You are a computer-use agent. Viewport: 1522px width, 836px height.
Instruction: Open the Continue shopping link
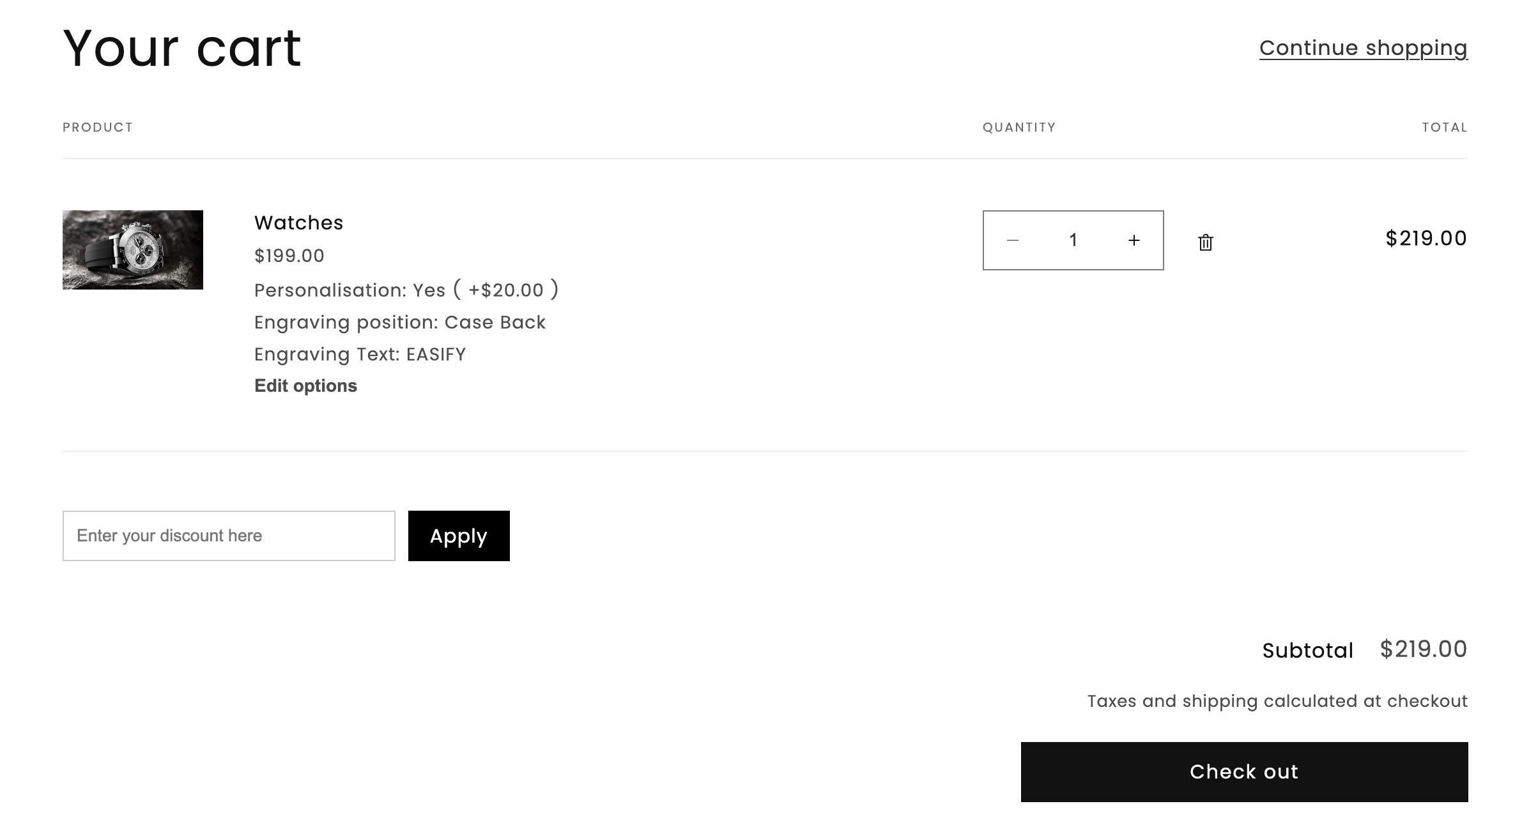[1363, 48]
